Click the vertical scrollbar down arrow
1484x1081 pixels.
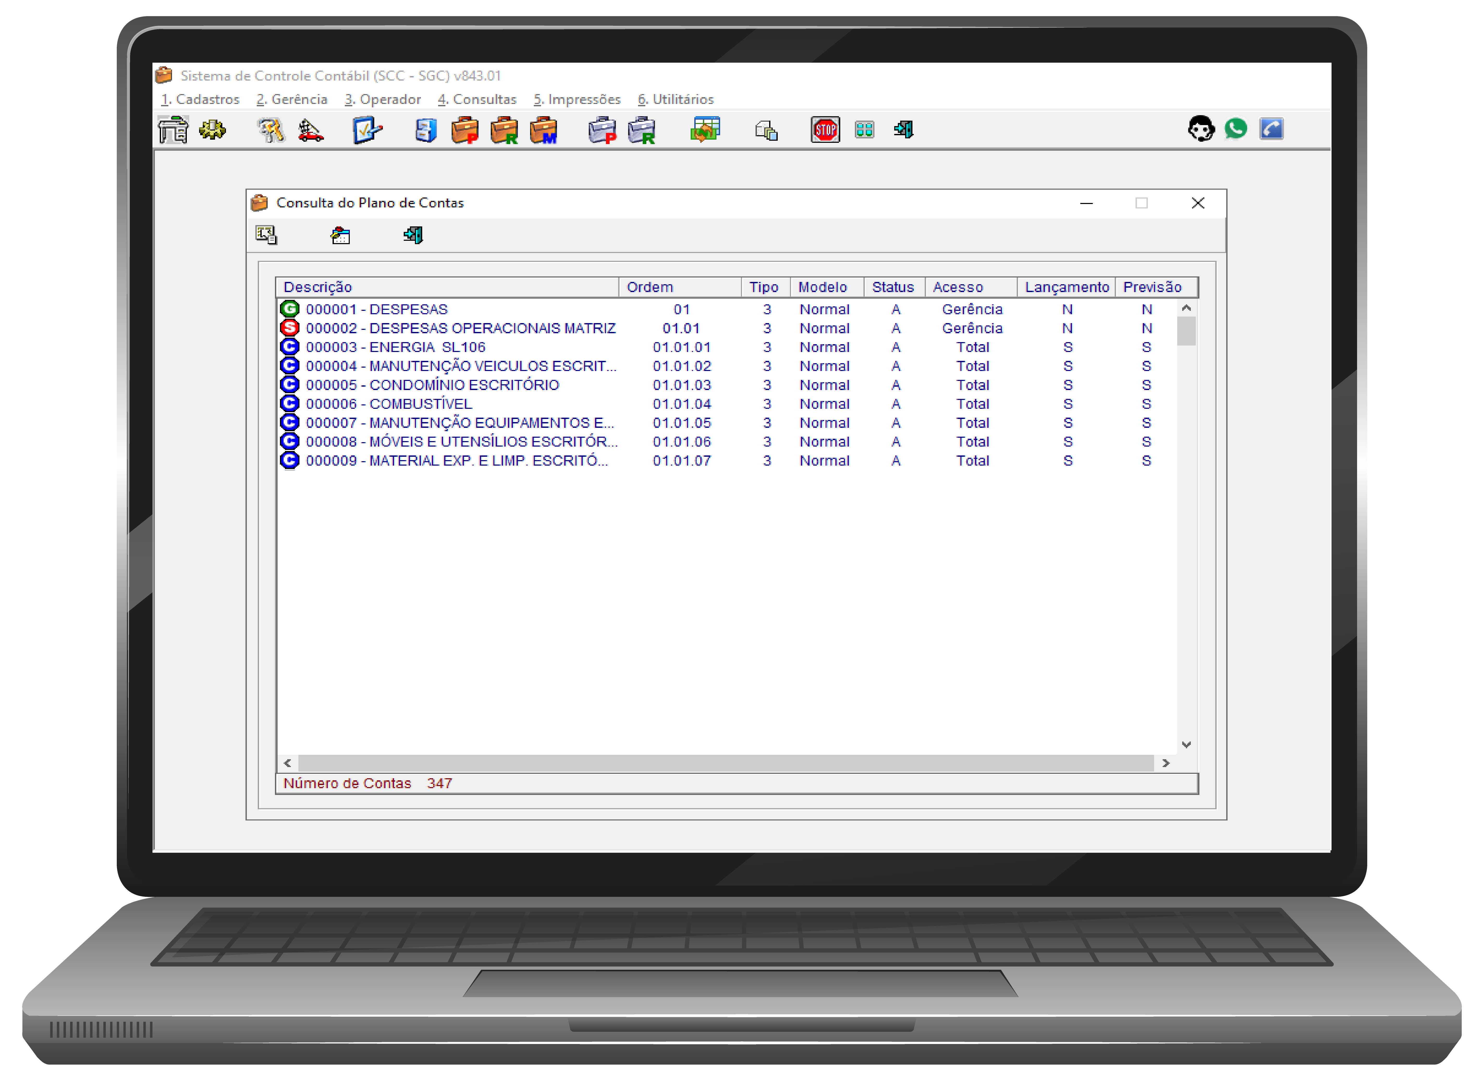coord(1186,745)
